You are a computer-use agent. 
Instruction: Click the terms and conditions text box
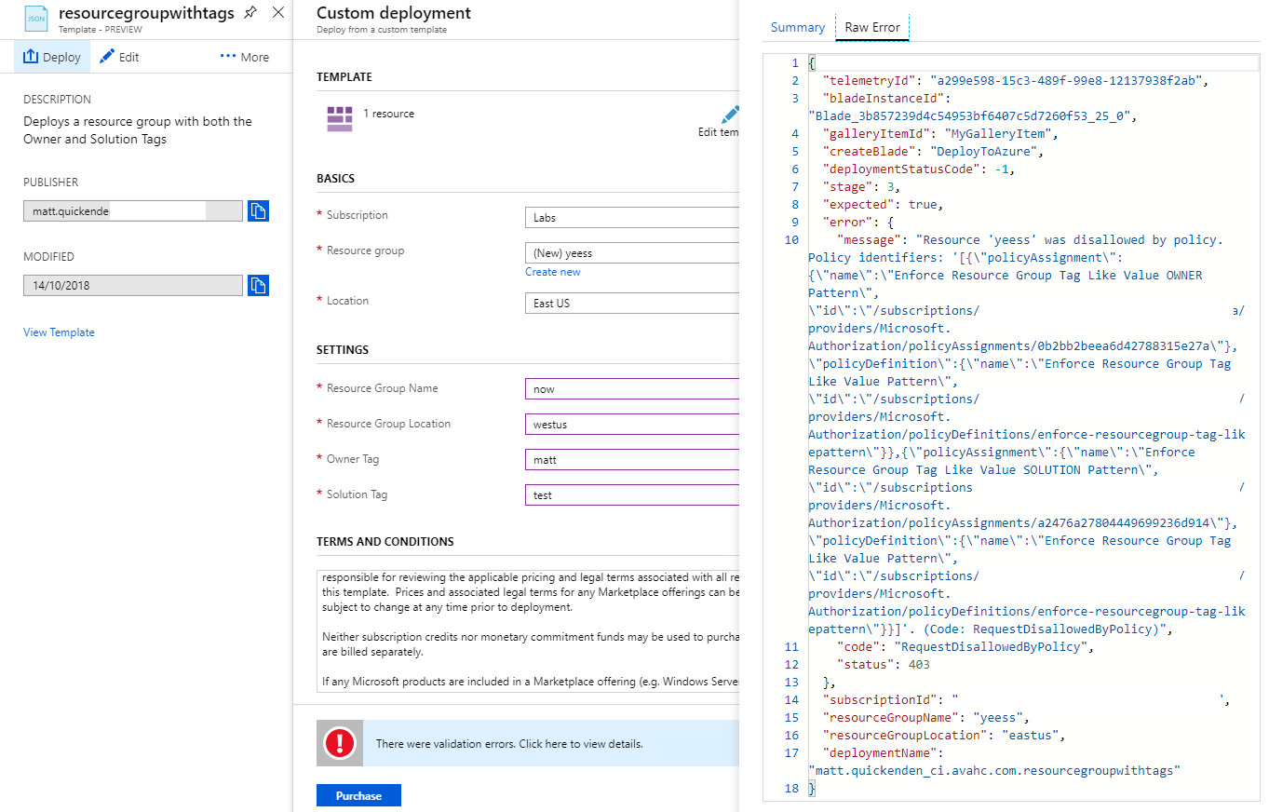[x=529, y=630]
